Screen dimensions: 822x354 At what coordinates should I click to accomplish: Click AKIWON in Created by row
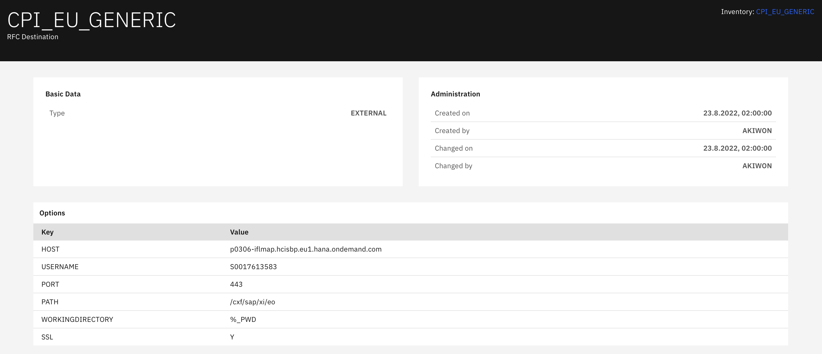pyautogui.click(x=757, y=131)
